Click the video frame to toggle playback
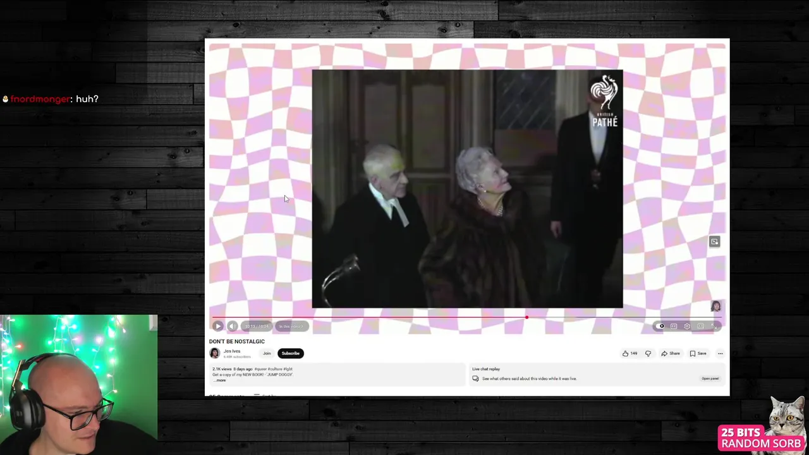 (467, 189)
